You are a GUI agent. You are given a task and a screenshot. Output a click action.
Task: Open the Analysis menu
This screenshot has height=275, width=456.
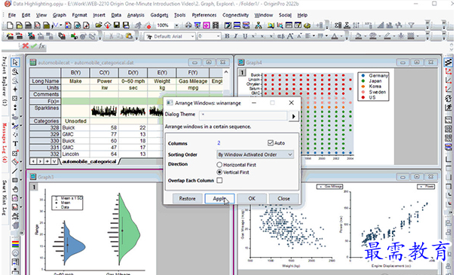tap(136, 15)
